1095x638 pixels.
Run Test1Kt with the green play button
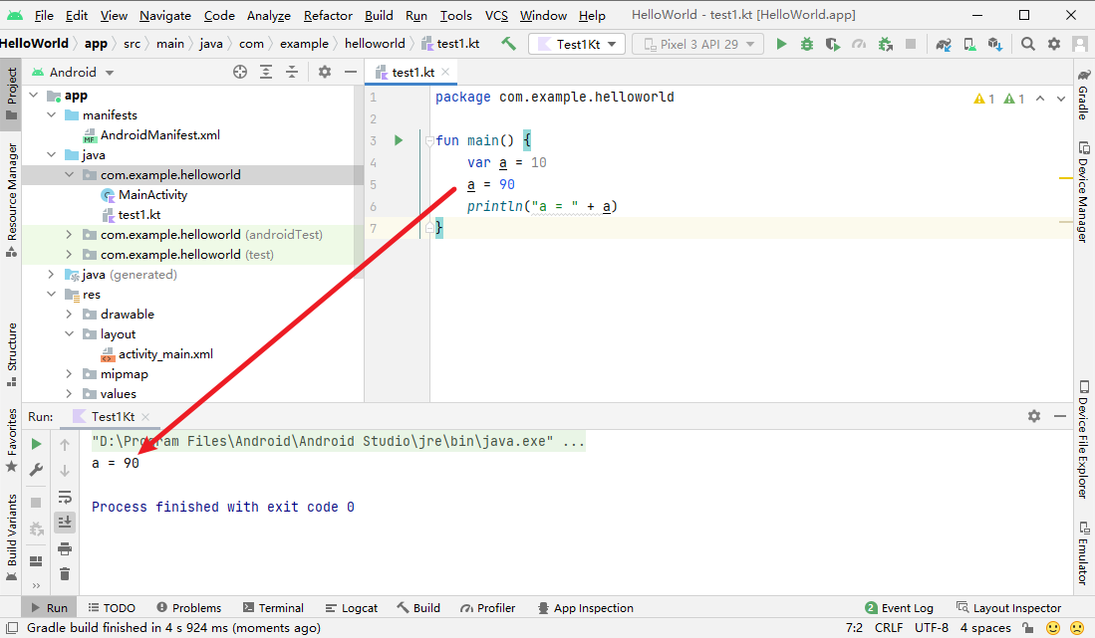pyautogui.click(x=781, y=44)
